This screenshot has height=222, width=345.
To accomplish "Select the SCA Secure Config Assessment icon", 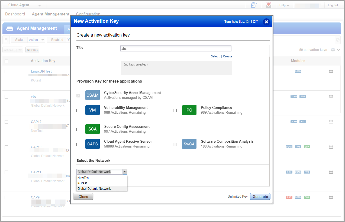I will 92,129.
